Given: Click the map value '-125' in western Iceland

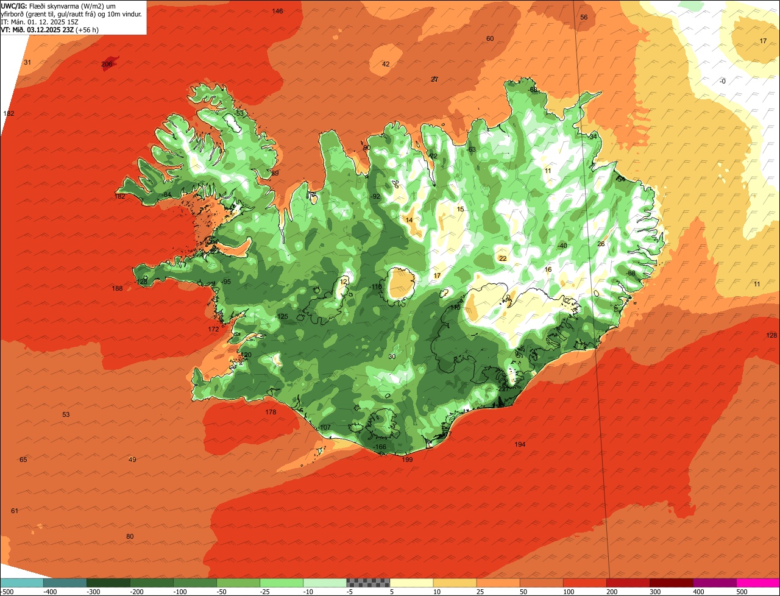Looking at the screenshot, I should click(x=282, y=316).
